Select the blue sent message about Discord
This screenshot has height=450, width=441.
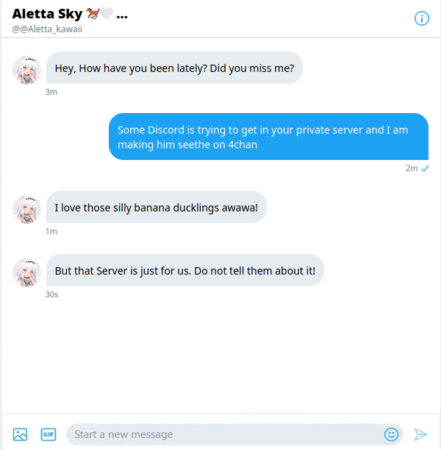pos(268,137)
